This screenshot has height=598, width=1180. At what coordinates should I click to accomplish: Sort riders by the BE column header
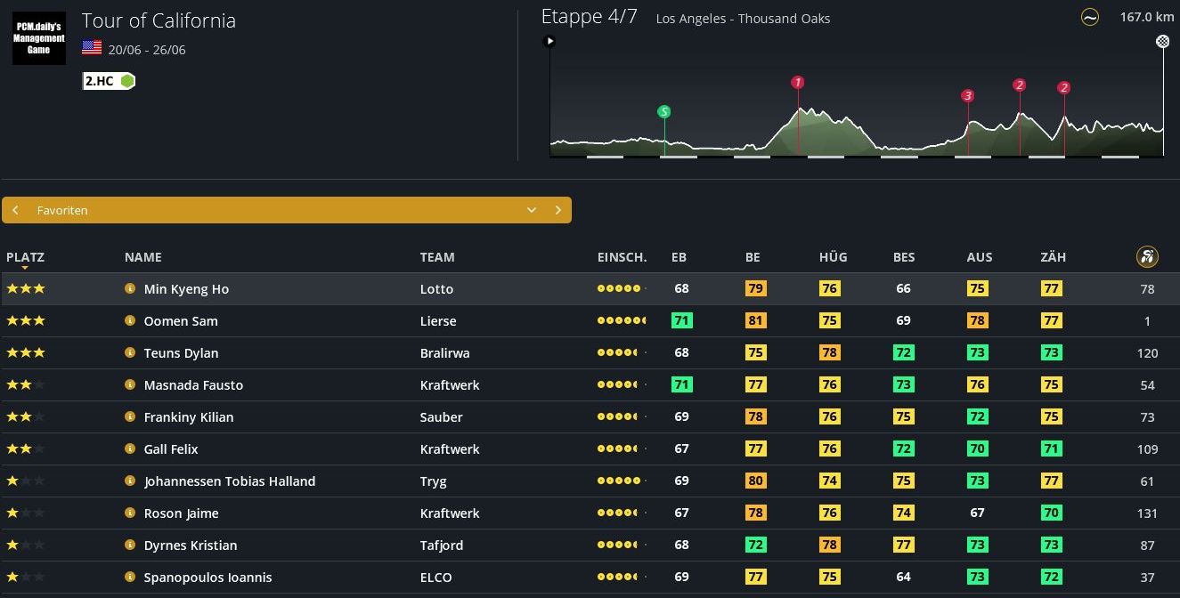pos(753,257)
